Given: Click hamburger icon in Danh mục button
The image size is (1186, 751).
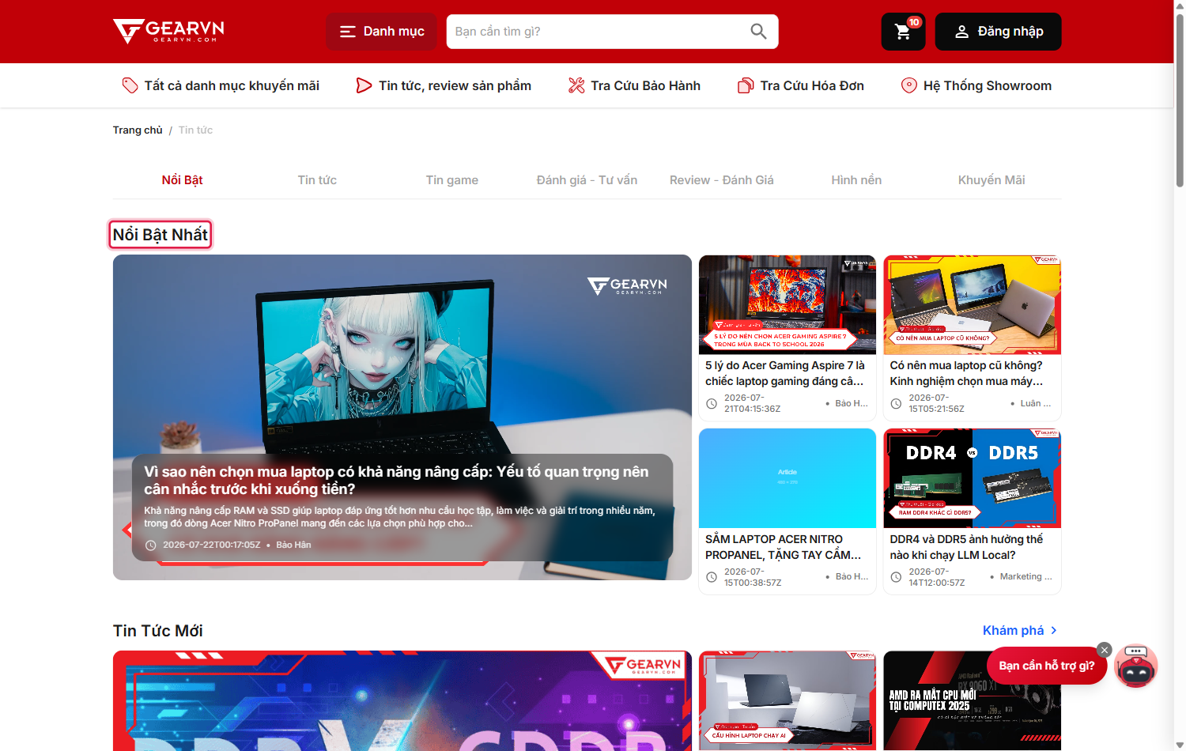Looking at the screenshot, I should [x=348, y=32].
